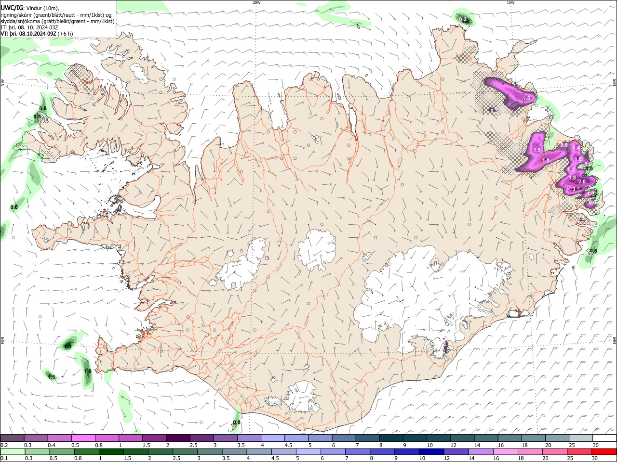Select upper-row darkest purple swatch 2 to 2.5
The image size is (617, 462).
[x=178, y=438]
